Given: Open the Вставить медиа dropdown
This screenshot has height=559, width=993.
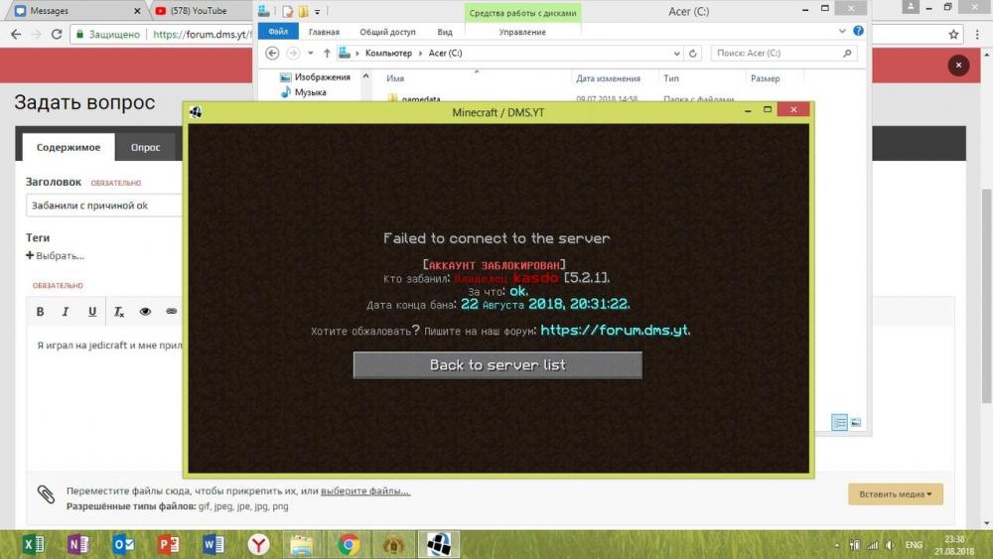Looking at the screenshot, I should pyautogui.click(x=896, y=493).
